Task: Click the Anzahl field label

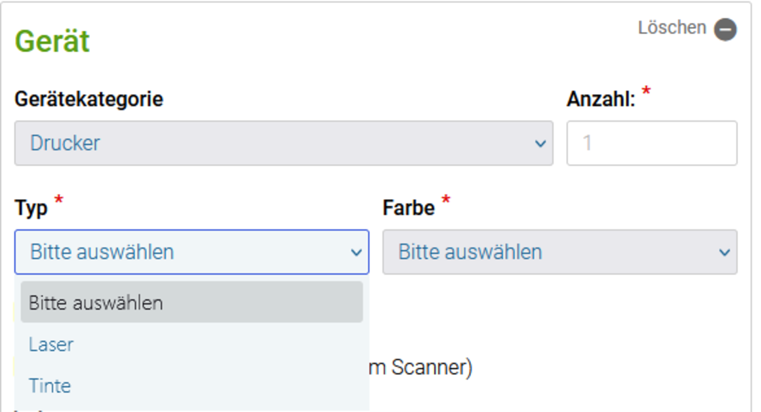Action: [x=601, y=99]
